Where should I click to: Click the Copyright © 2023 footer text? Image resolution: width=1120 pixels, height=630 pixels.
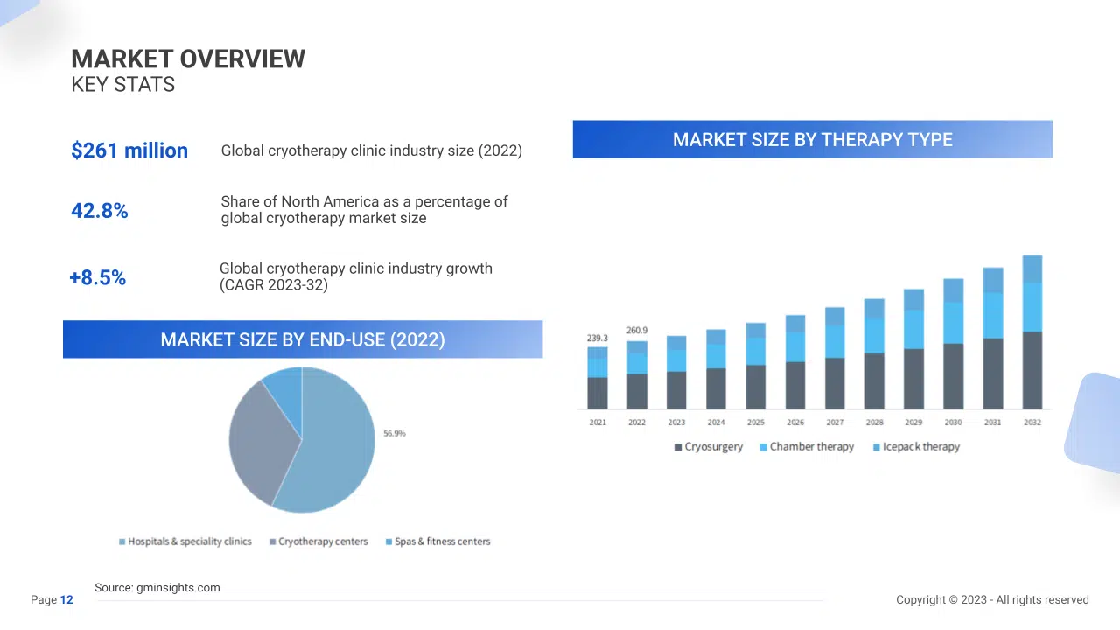[992, 600]
